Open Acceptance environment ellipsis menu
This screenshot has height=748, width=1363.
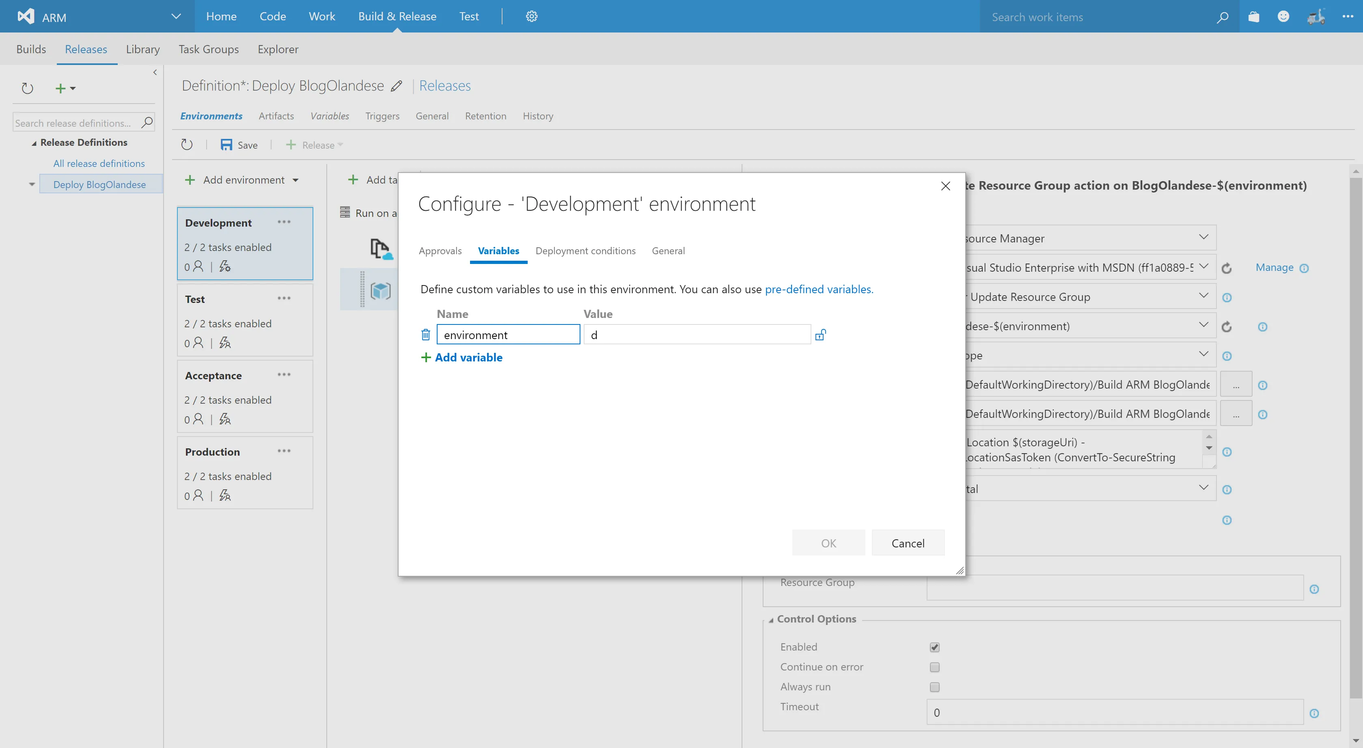tap(284, 374)
